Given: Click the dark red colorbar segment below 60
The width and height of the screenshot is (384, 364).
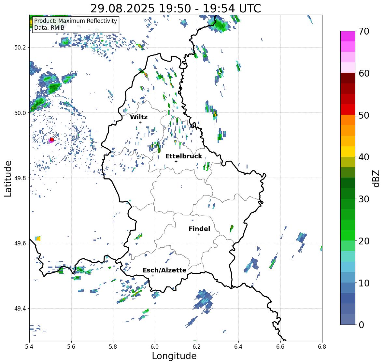Looking at the screenshot, I should point(348,78).
